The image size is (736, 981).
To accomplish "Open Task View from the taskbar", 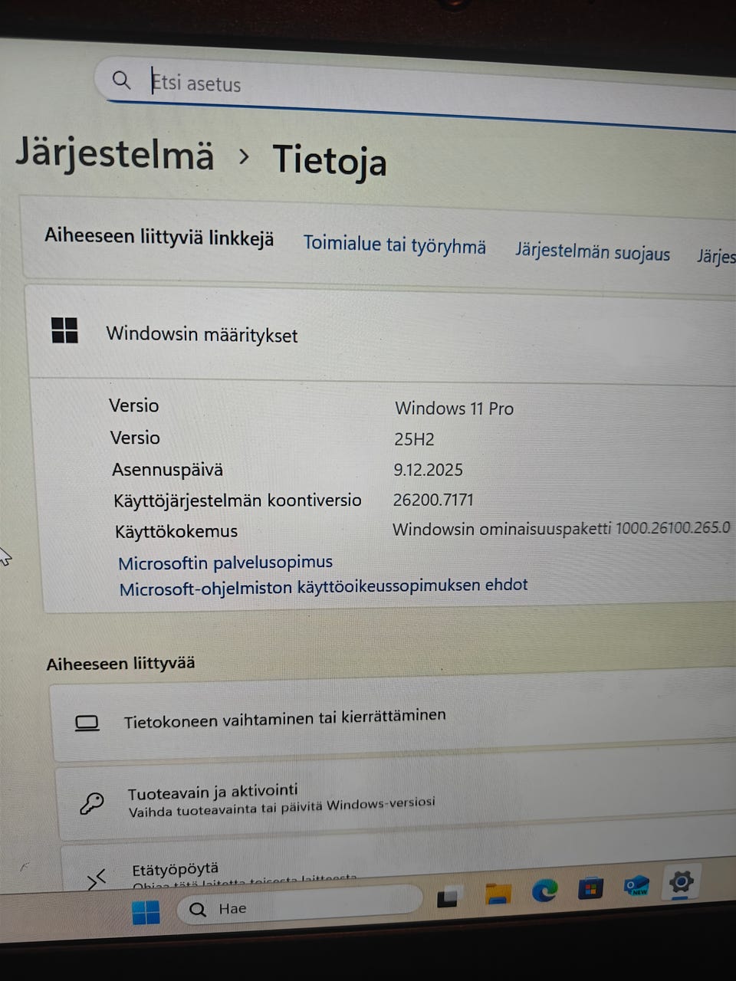I will tap(447, 897).
